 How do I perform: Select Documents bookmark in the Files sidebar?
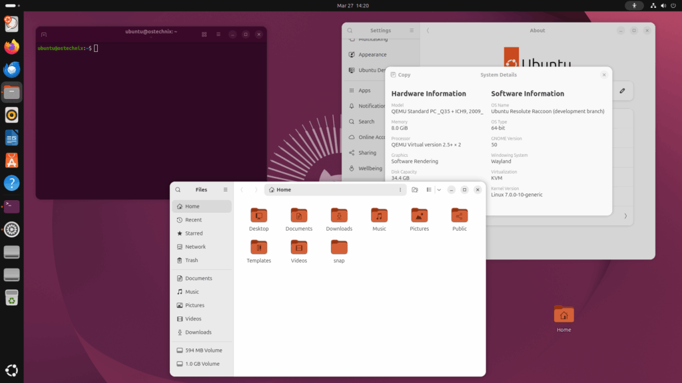click(x=202, y=279)
